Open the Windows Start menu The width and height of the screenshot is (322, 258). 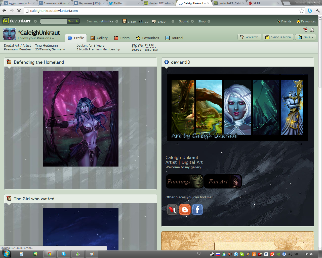pyautogui.click(x=7, y=254)
